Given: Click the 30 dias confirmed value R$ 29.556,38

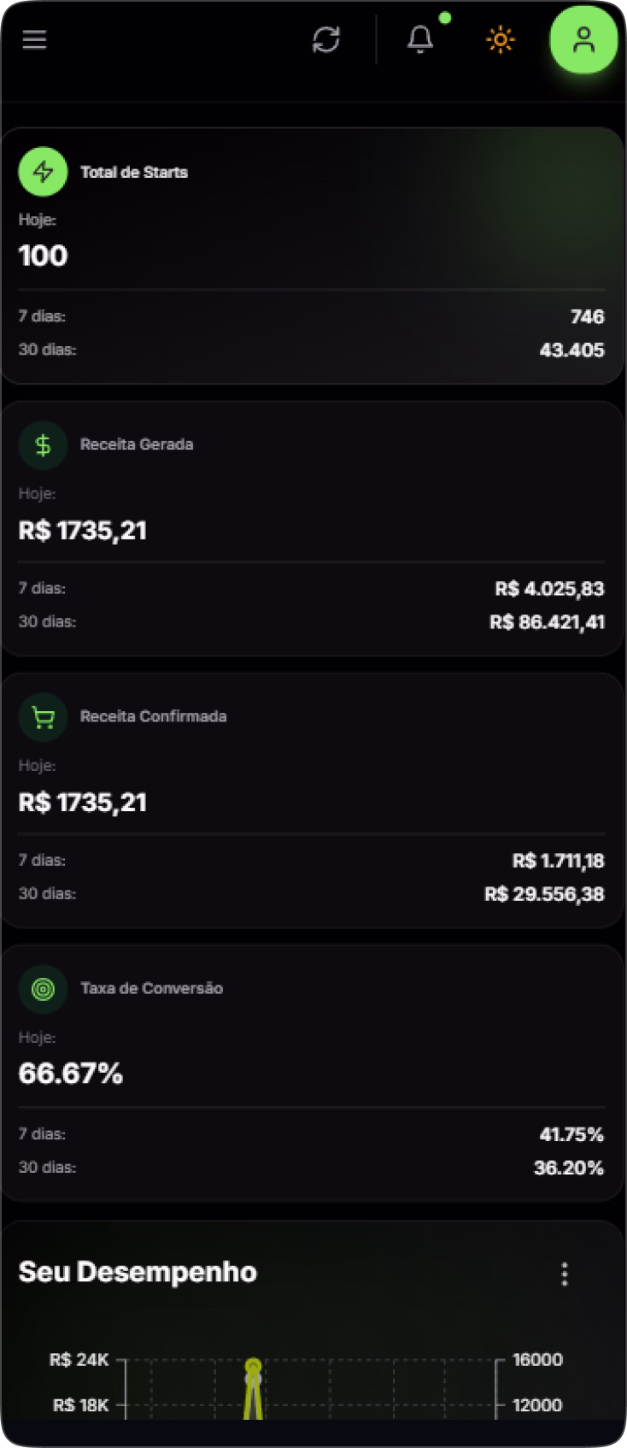Looking at the screenshot, I should click(x=544, y=894).
